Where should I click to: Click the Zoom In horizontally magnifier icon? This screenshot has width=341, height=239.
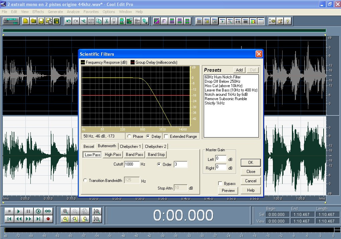coord(65,211)
